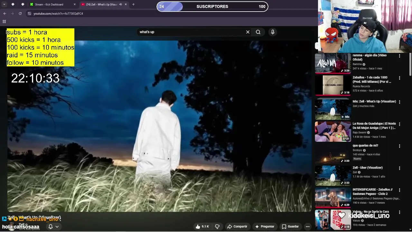Viewport: 412px width, 232px height.
Task: Open the Zeballos - 1 de cada 1000 thumbnail
Action: pyautogui.click(x=333, y=85)
